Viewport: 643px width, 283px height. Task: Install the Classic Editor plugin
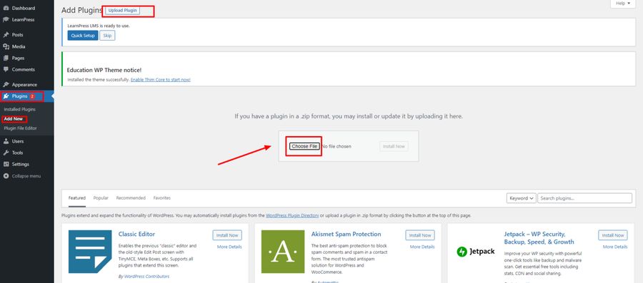[x=227, y=235]
